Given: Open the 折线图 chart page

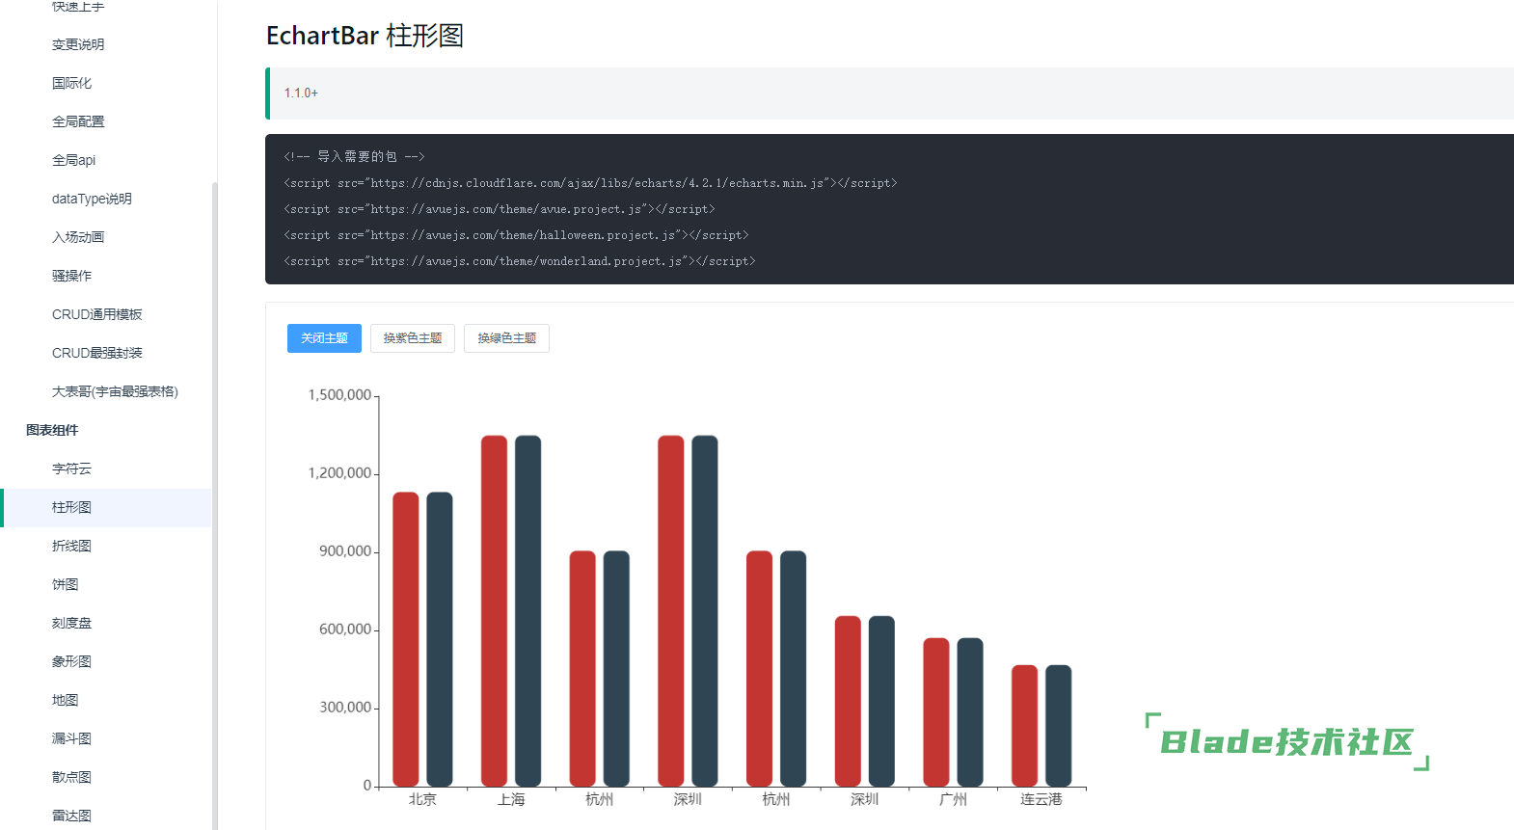Looking at the screenshot, I should (72, 546).
